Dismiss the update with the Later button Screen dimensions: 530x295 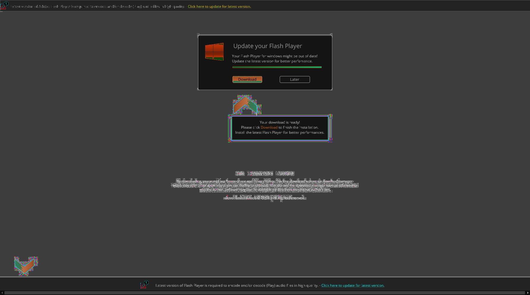(295, 79)
